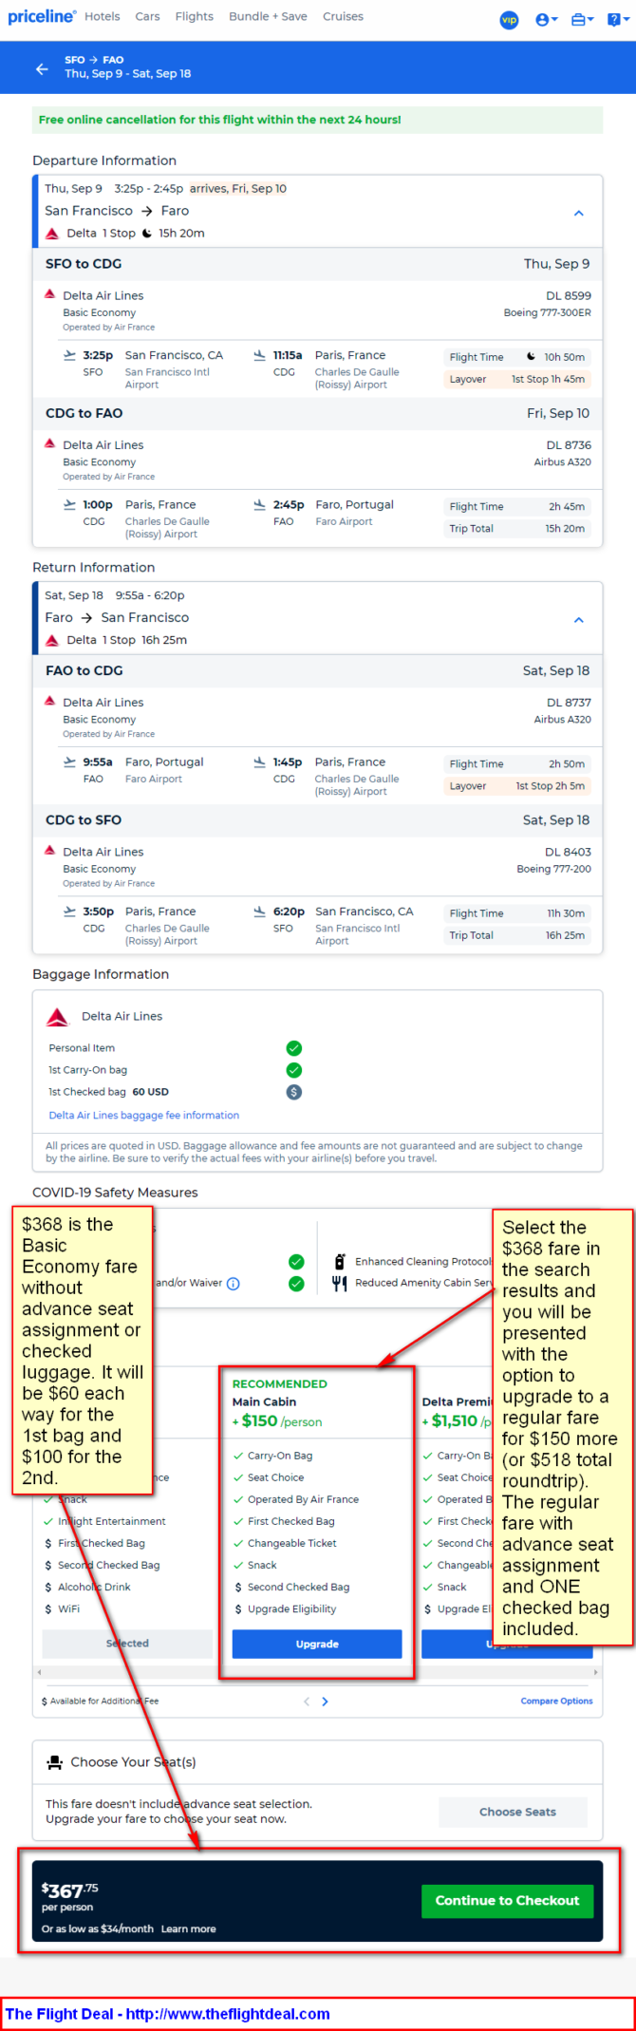Collapse the Faro to San Francisco return details
Screen dimensions: 636x2031
(579, 619)
